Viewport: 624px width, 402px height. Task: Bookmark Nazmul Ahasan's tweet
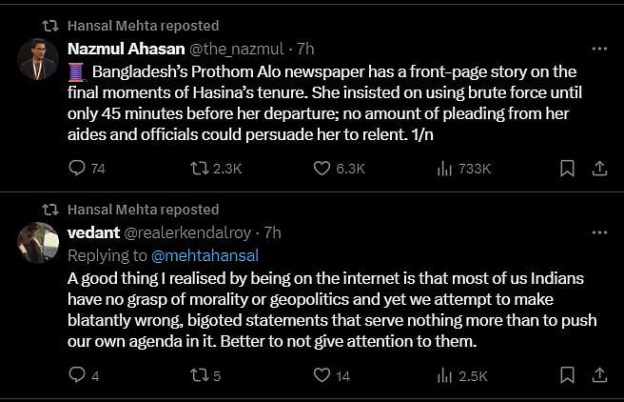[x=567, y=169]
